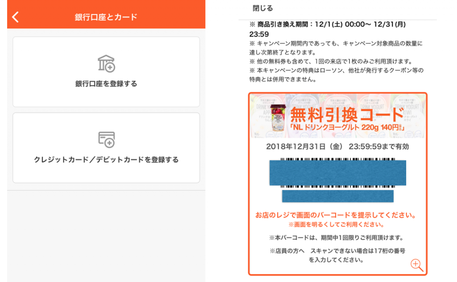
Task: Go back using the arrow in the orange header
Action: [x=16, y=17]
